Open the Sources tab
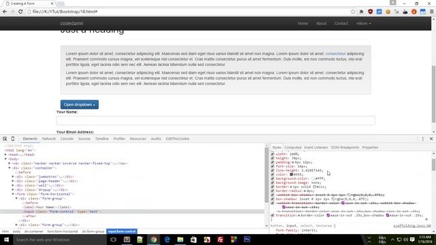Viewport: 436px width, 245px height. pyautogui.click(x=84, y=139)
